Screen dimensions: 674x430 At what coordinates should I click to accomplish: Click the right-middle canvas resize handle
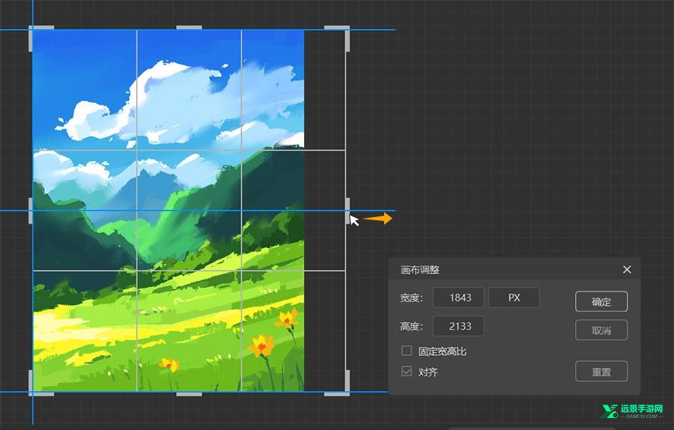point(347,211)
